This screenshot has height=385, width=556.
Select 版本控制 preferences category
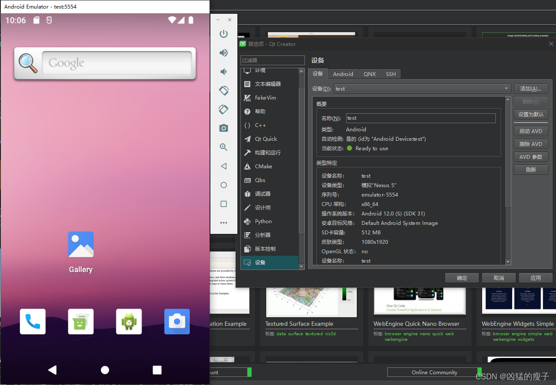click(x=270, y=249)
